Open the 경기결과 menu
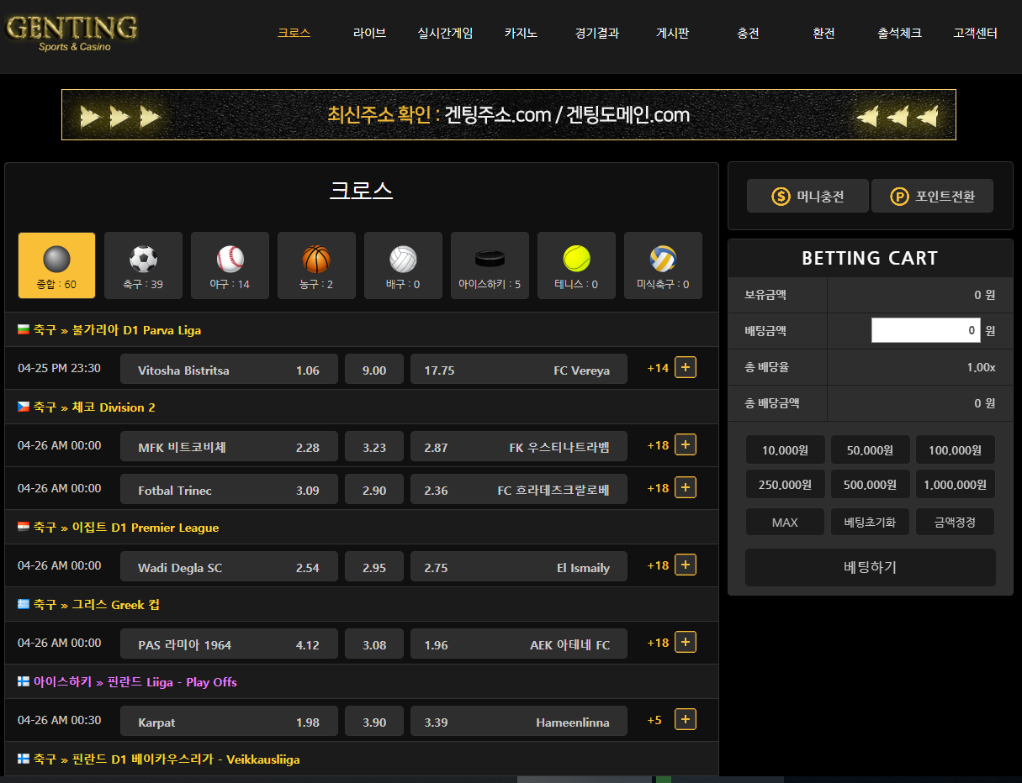This screenshot has width=1022, height=783. (596, 34)
